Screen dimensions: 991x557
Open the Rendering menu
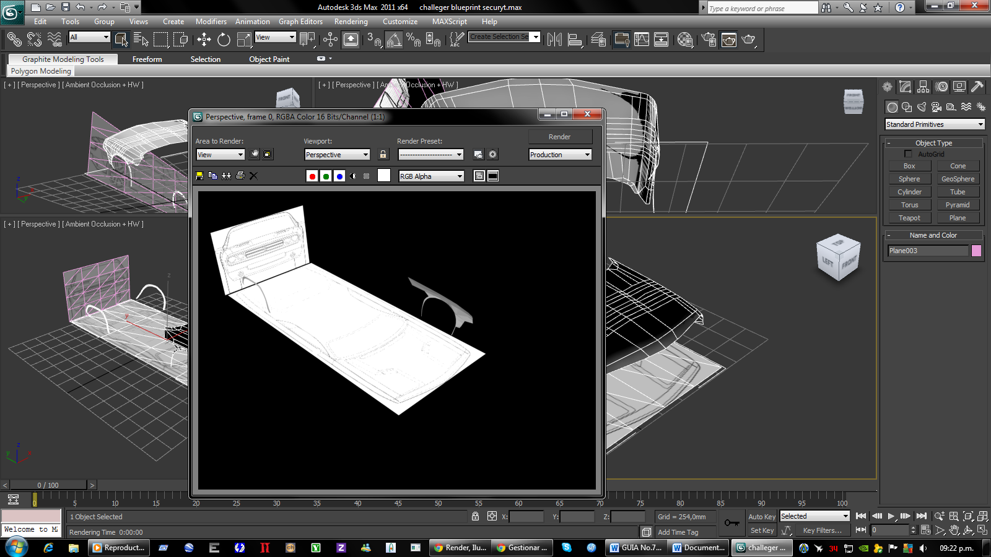click(351, 22)
